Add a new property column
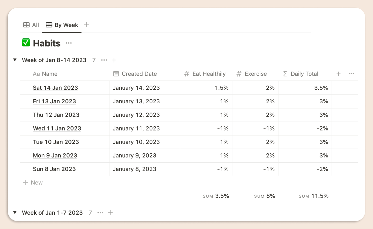Viewport: 373px width, 229px height. tap(338, 74)
